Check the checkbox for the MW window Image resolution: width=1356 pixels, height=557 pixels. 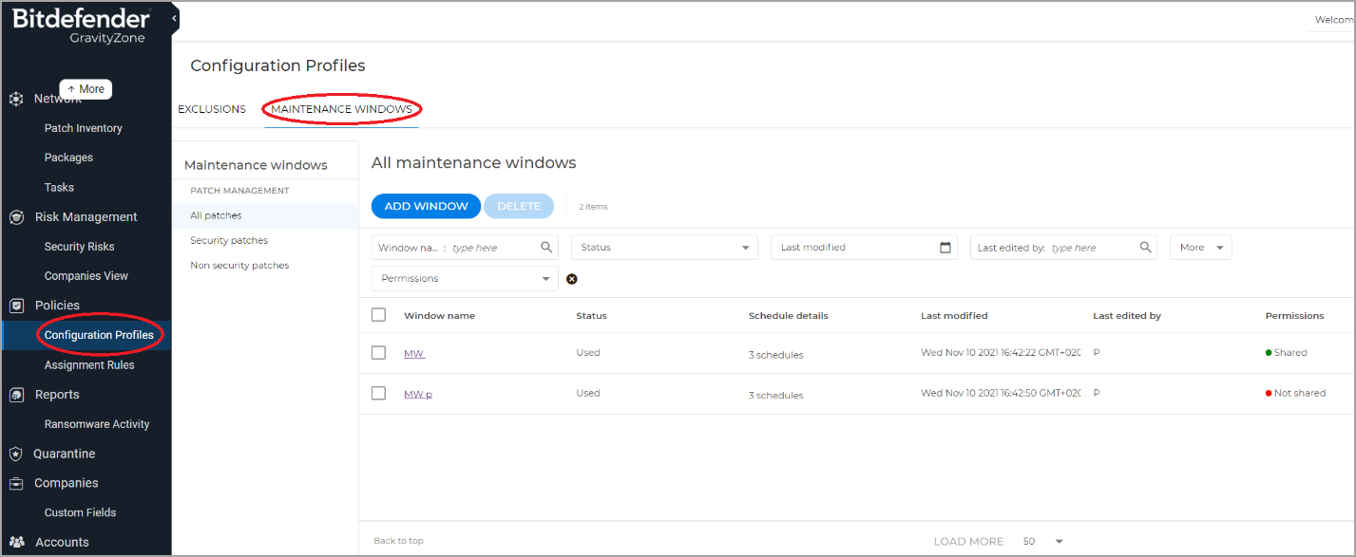[378, 352]
